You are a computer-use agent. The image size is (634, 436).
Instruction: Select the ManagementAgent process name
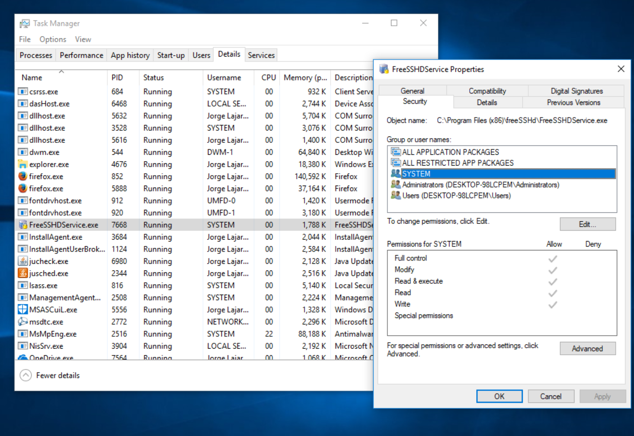pyautogui.click(x=65, y=298)
